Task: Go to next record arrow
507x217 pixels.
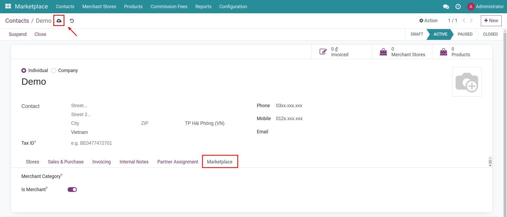Action: (471, 20)
